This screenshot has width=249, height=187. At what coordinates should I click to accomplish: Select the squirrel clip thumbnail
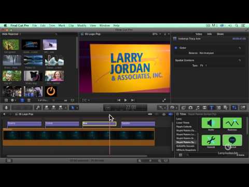tap(11, 45)
